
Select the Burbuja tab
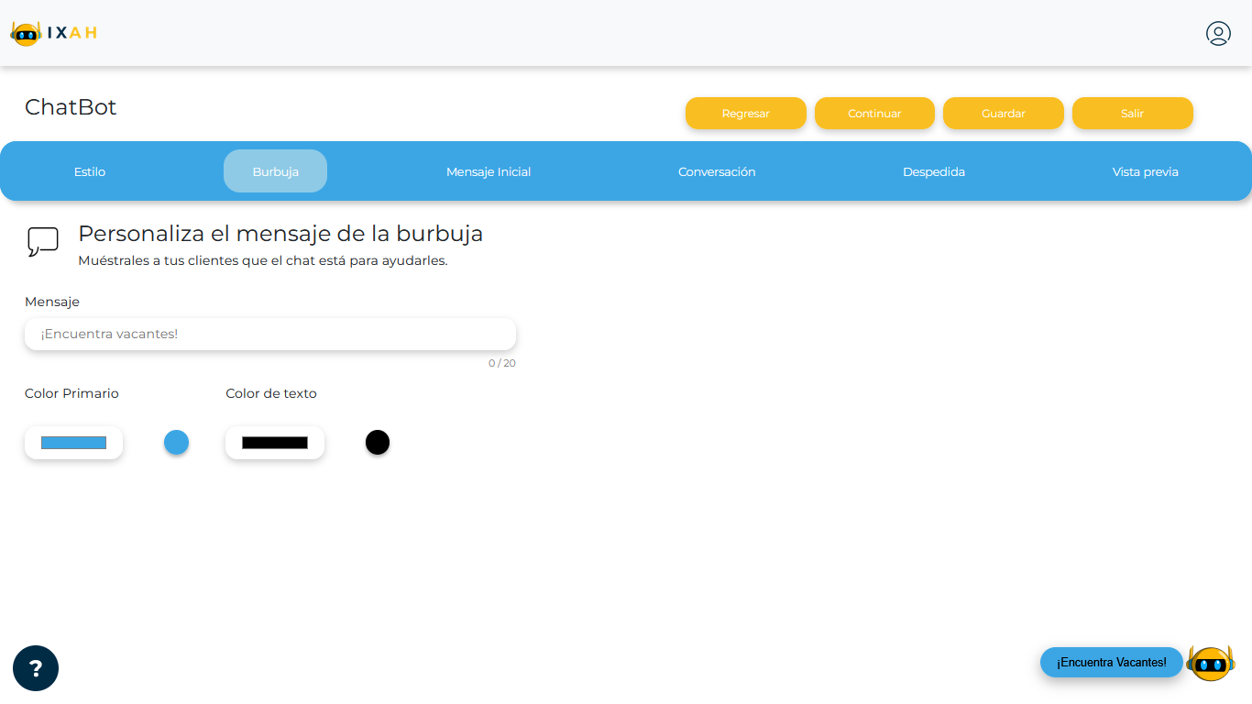click(275, 171)
